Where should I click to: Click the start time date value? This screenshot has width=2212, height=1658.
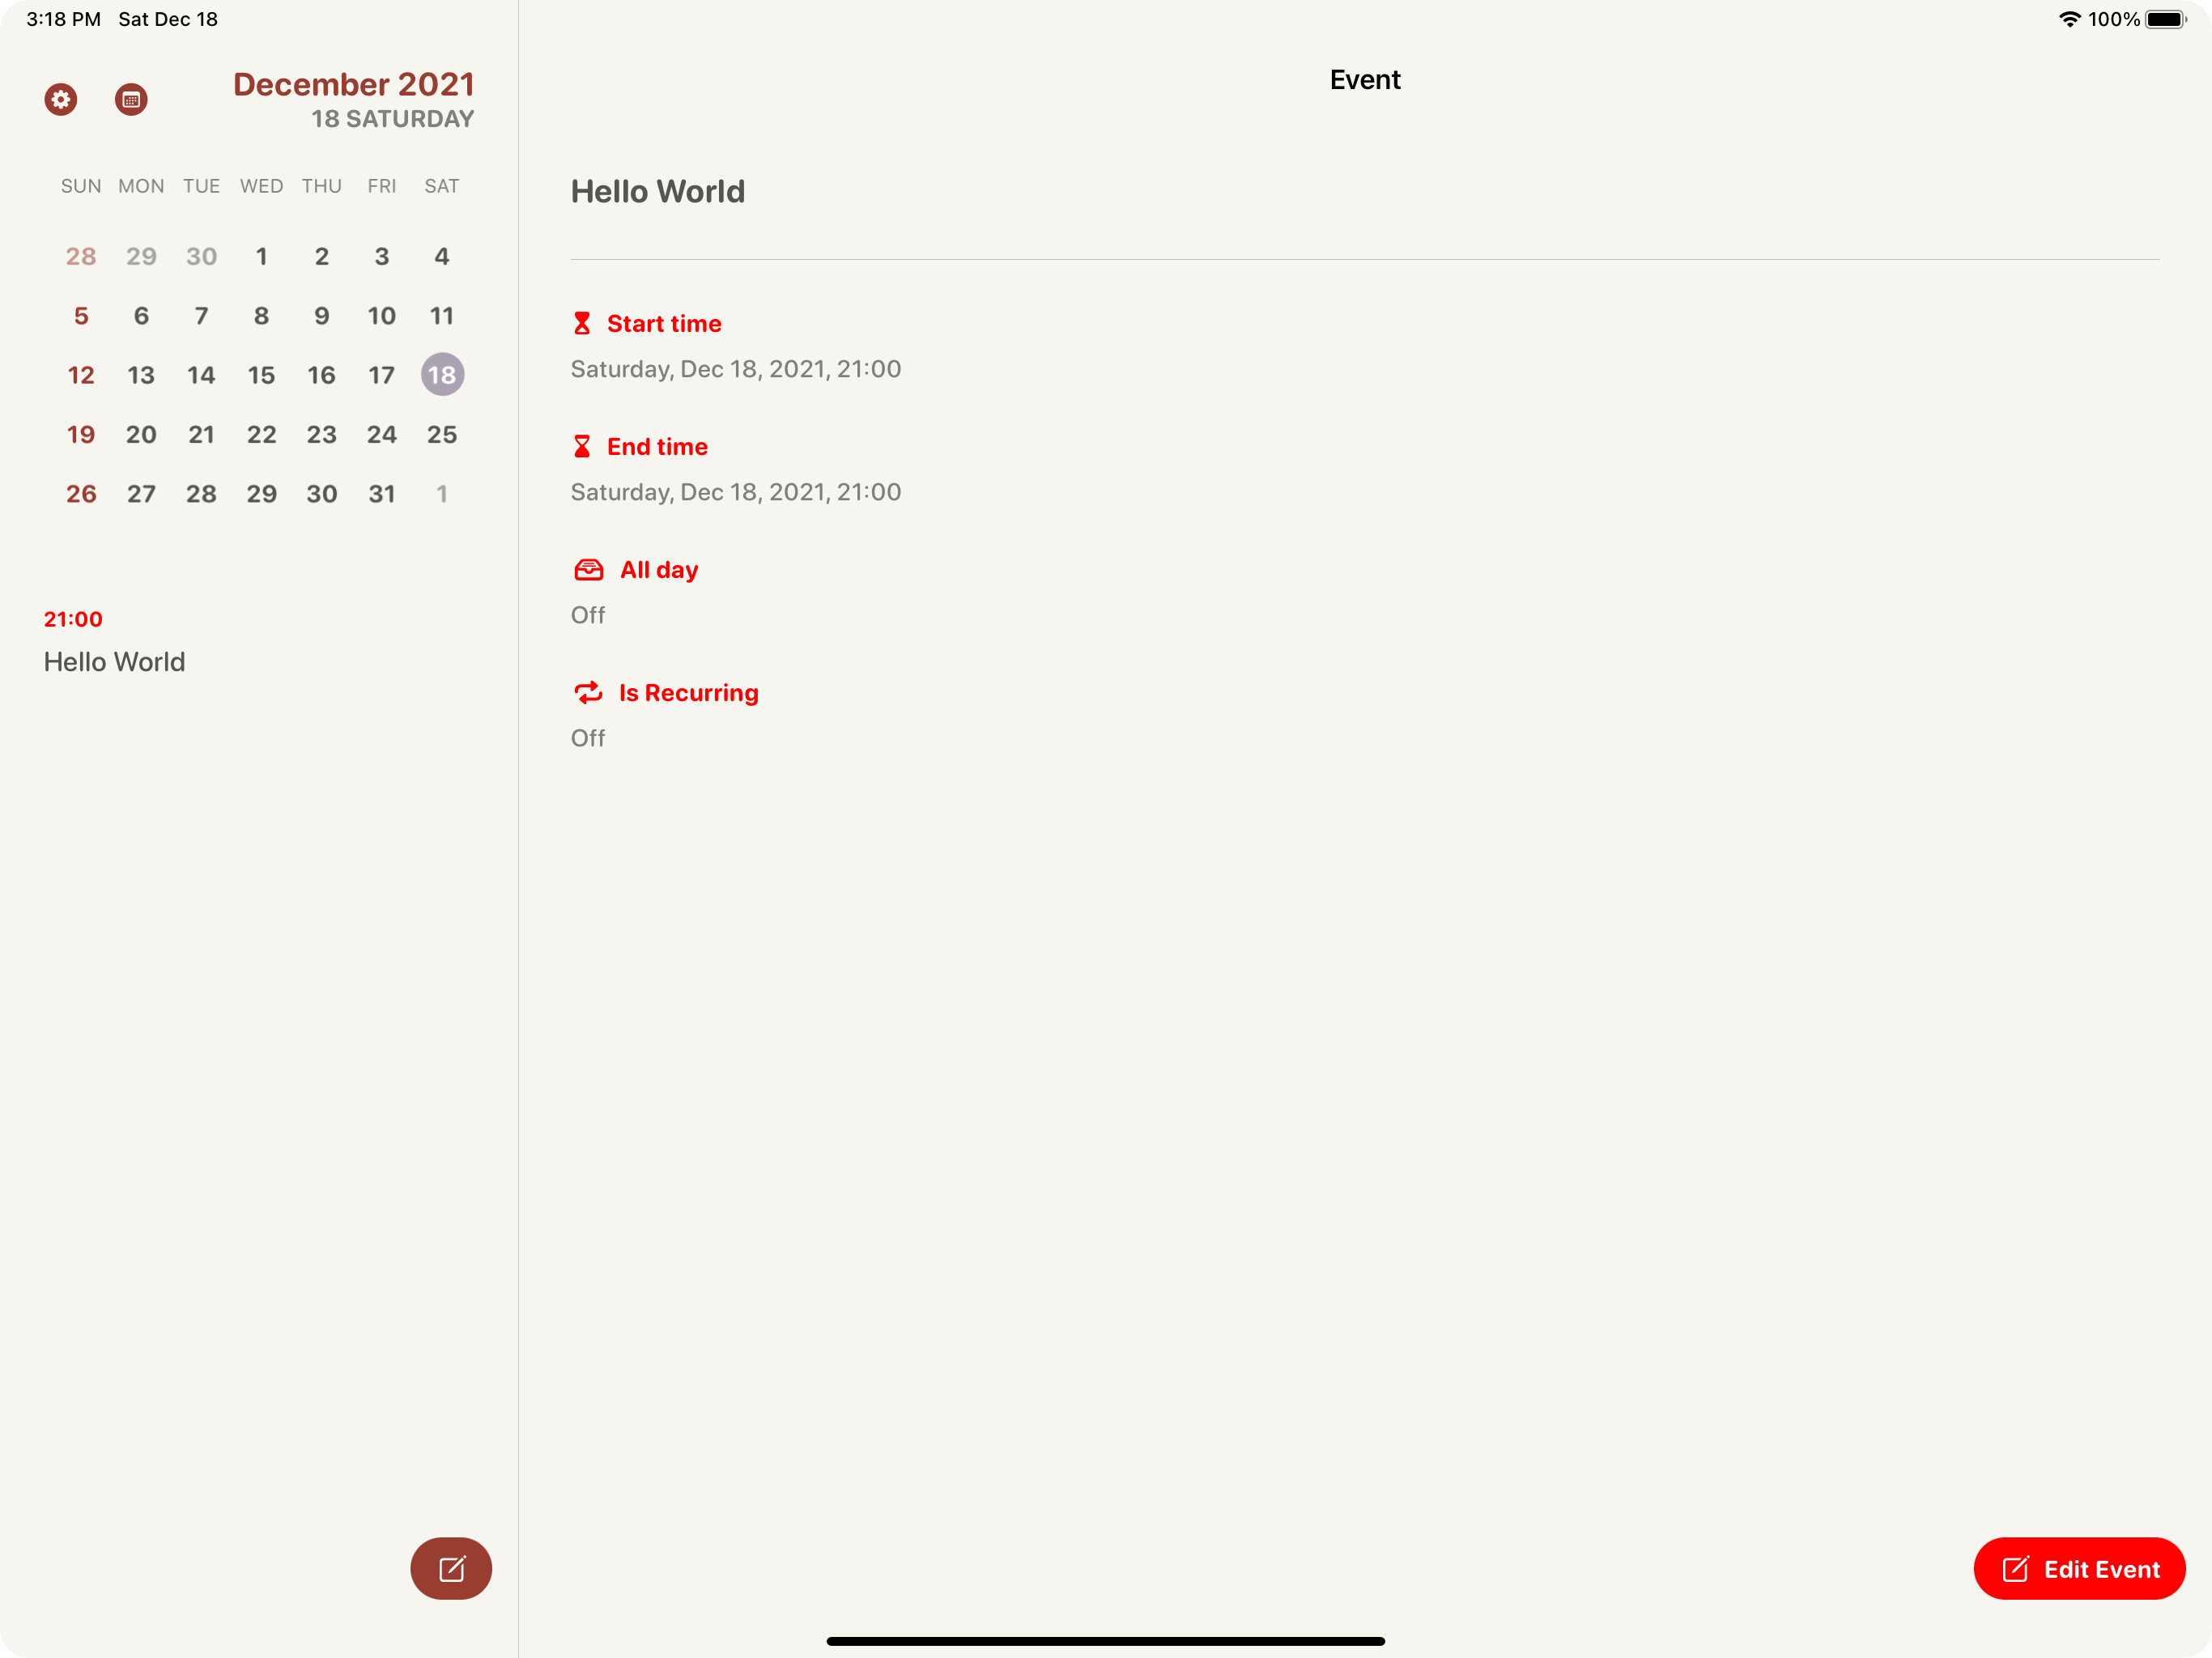(735, 369)
